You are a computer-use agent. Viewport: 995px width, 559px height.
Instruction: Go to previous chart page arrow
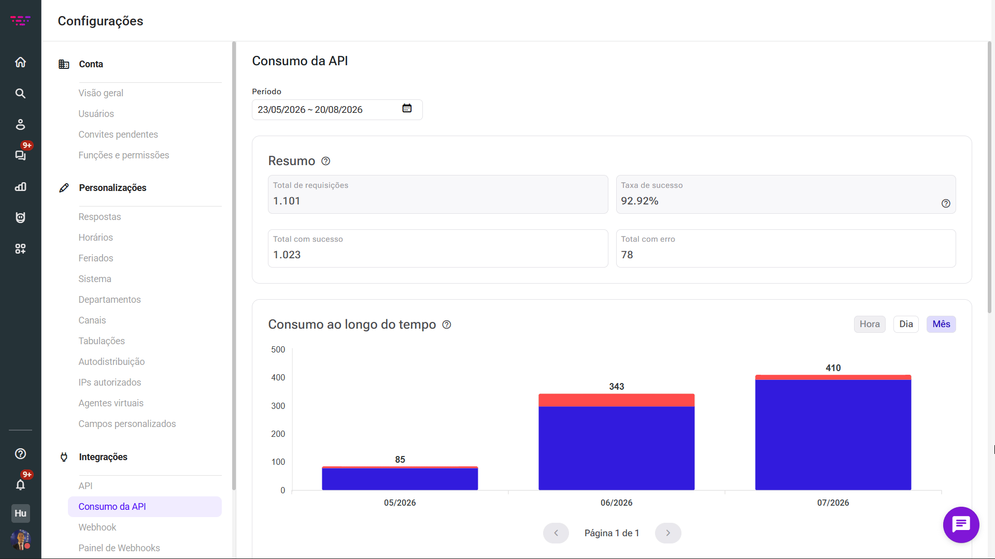pyautogui.click(x=556, y=533)
